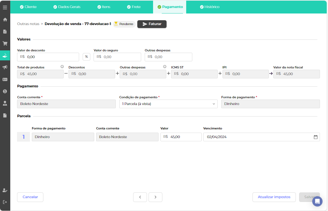This screenshot has height=211, width=328.
Task: Go to the next step arrow
Action: pos(155,197)
